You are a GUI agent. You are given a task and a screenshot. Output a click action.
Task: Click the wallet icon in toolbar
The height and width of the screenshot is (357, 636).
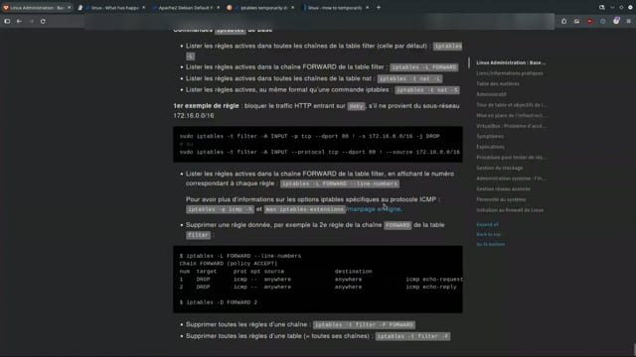coord(576,21)
